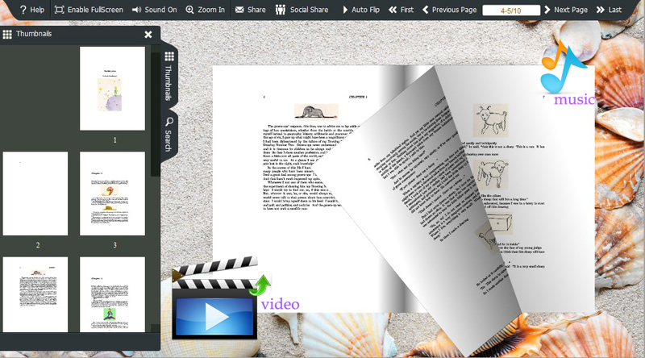645x358 pixels.
Task: Open the thumbnail below page 2
Action: point(35,294)
